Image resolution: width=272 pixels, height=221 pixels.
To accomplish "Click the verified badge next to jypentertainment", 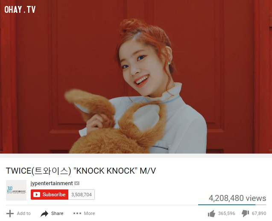I will pos(77,183).
